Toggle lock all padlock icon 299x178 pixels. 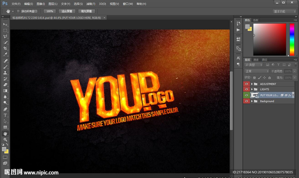(270, 78)
